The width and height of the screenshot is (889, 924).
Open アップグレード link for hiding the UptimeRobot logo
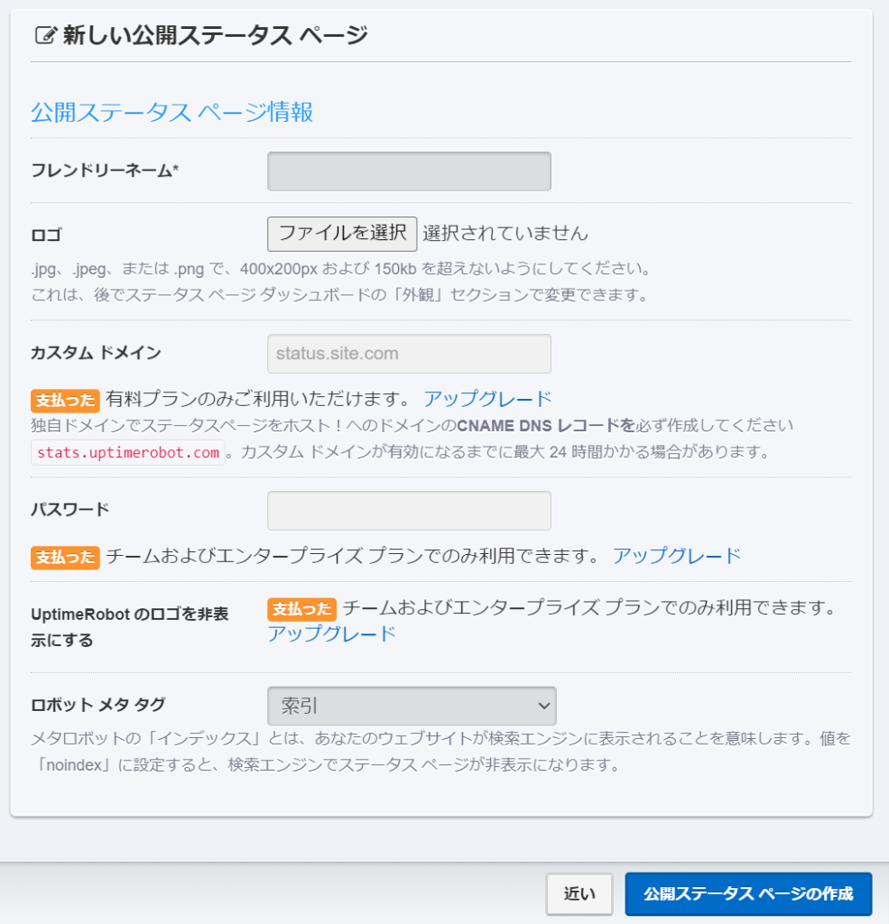[x=331, y=633]
